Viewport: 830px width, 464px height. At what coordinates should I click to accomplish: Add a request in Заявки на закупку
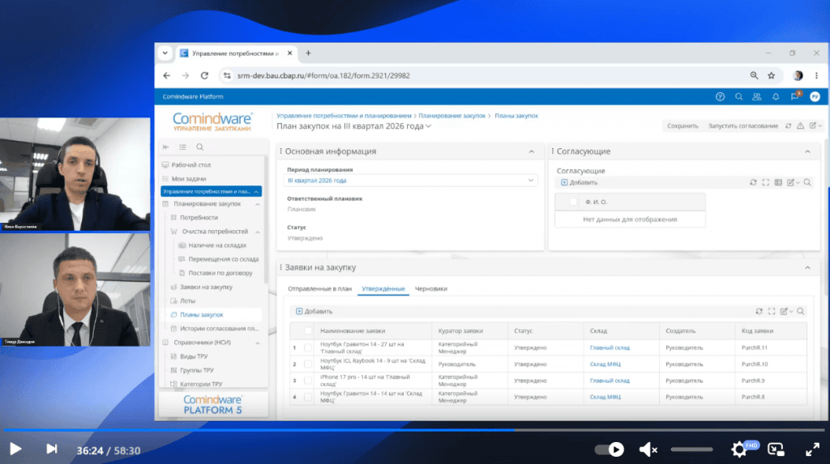(314, 312)
